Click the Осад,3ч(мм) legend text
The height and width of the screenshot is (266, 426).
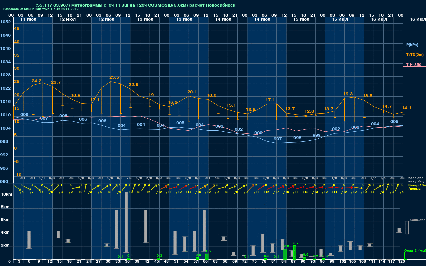point(415,250)
